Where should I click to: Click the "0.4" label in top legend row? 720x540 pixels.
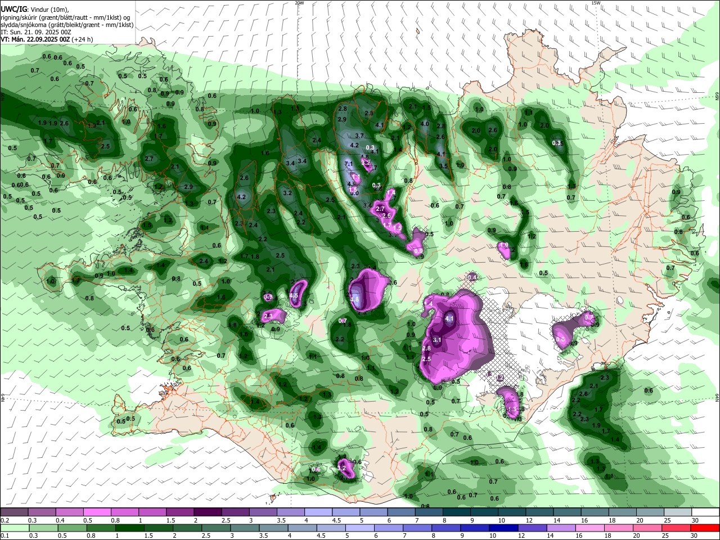click(60, 520)
